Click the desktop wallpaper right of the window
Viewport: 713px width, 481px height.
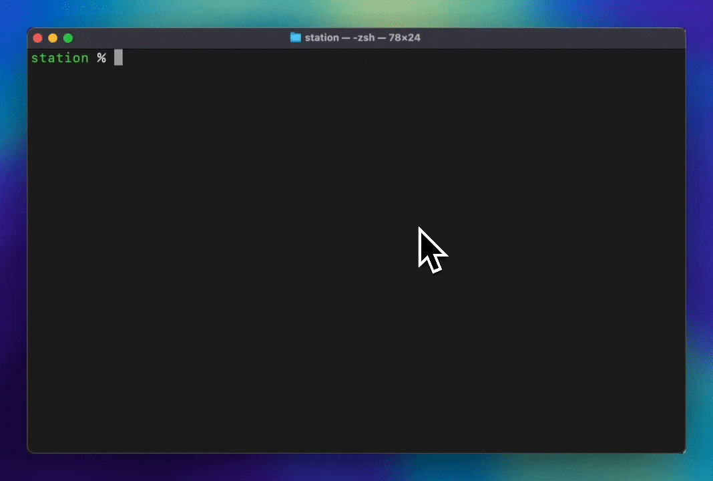700,240
